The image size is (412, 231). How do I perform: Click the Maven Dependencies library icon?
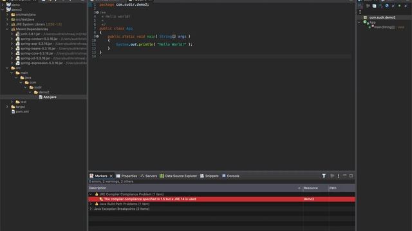13,29
